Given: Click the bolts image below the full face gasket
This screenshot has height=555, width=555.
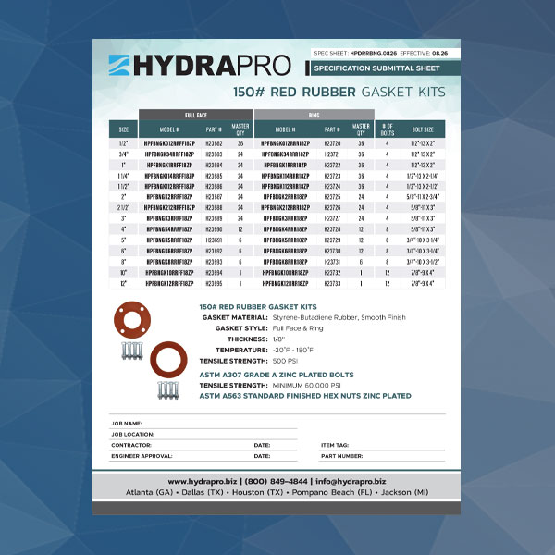Looking at the screenshot, I should click(x=132, y=351).
